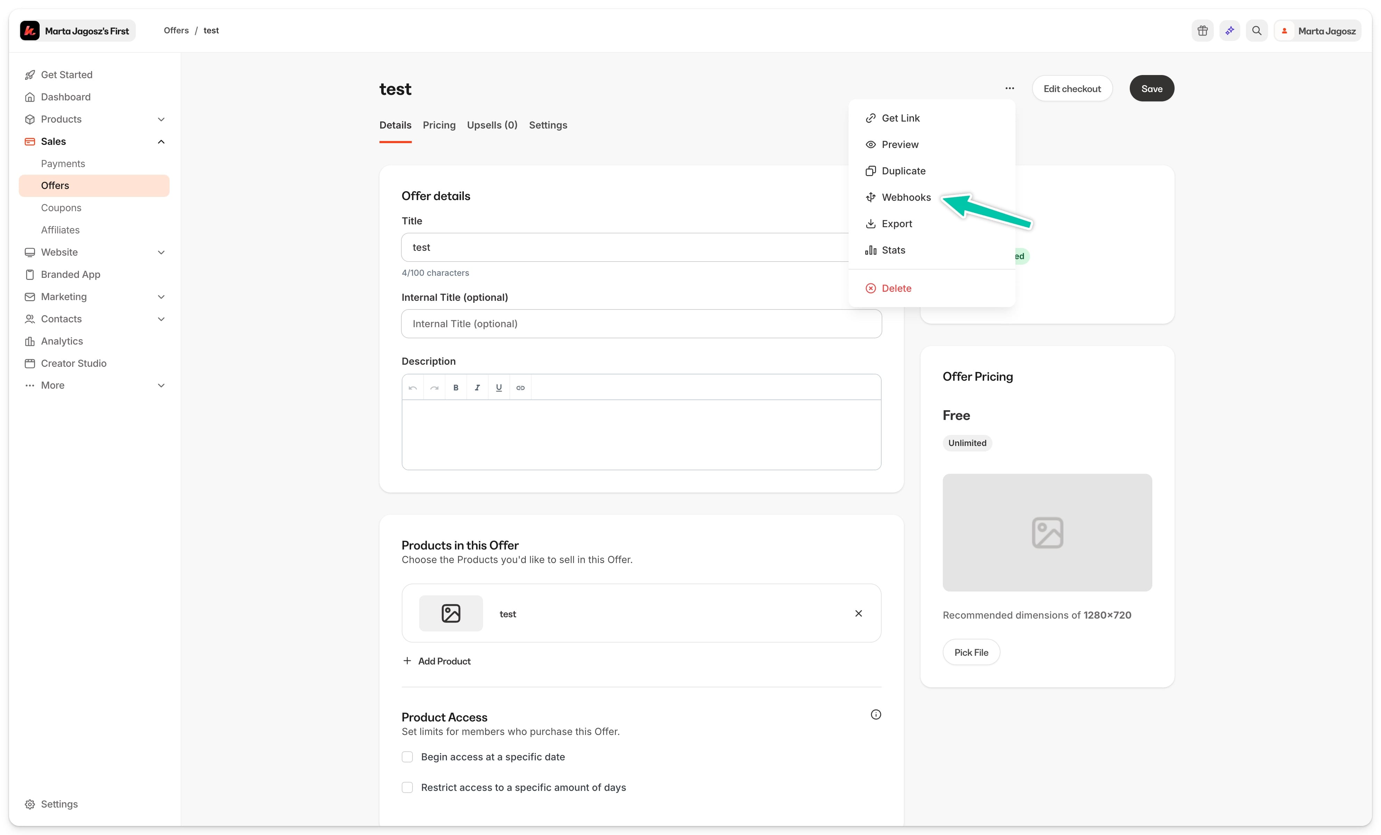Image resolution: width=1381 pixels, height=835 pixels.
Task: Click the product image placeholder icon for test
Action: click(451, 613)
